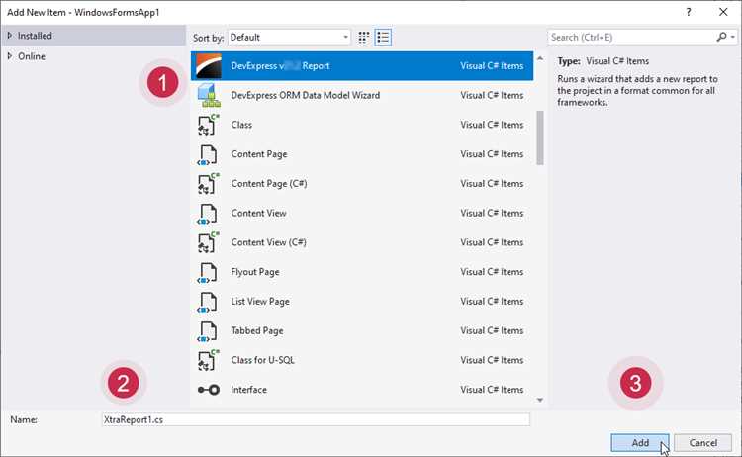Image resolution: width=742 pixels, height=457 pixels.
Task: Click the DevExpress Report template name
Action: coord(280,65)
